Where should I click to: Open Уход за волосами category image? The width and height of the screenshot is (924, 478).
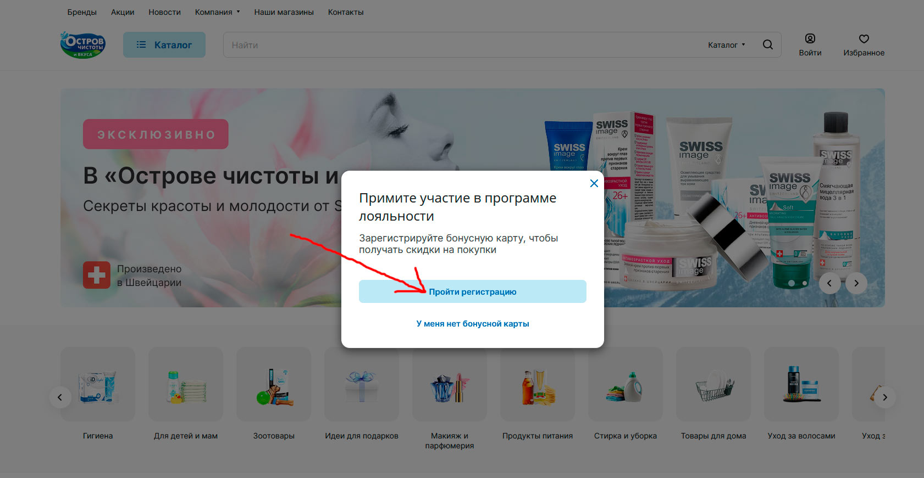(x=801, y=384)
